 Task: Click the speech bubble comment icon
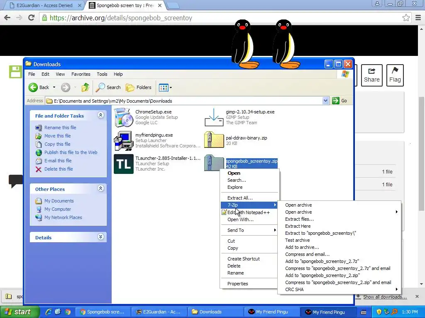(15, 181)
